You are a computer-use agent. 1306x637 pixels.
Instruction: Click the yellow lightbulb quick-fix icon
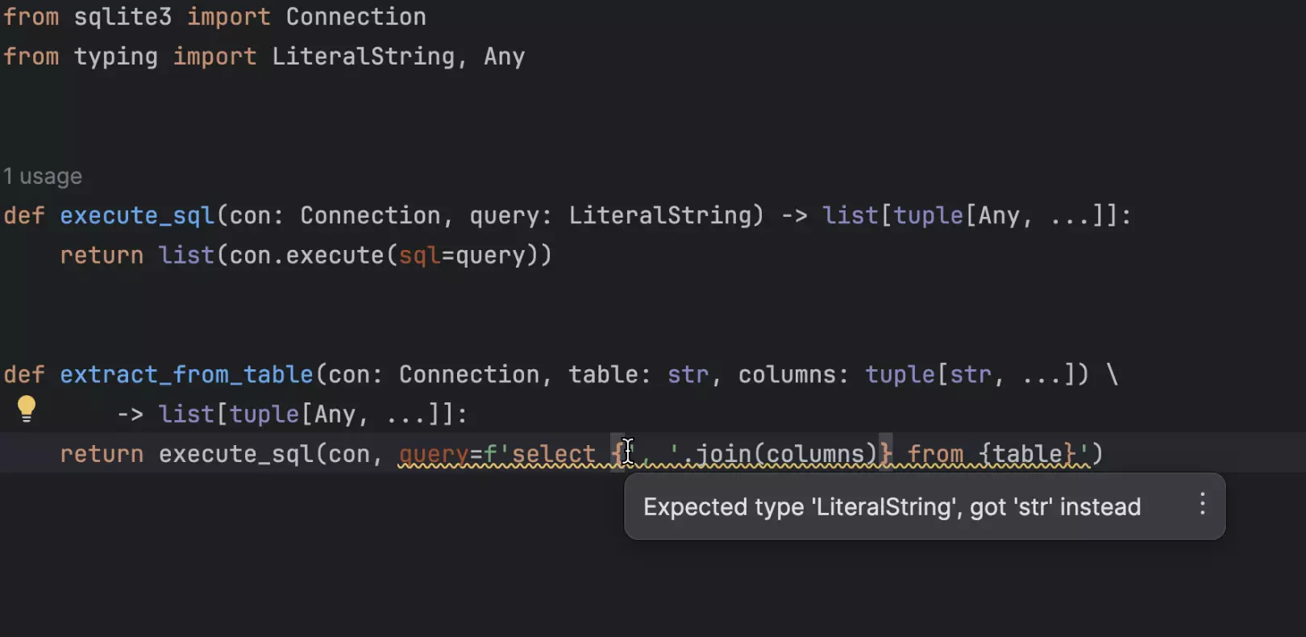coord(27,409)
